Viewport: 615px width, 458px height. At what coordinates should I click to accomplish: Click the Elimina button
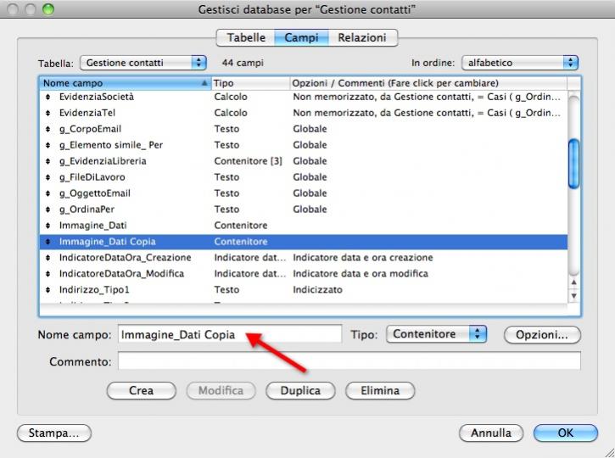pos(385,391)
